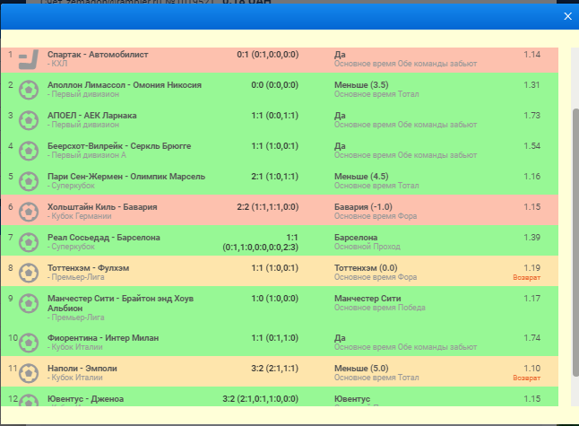Click the Барселона Основной Проход selection
The width and height of the screenshot is (579, 426).
[x=367, y=242]
